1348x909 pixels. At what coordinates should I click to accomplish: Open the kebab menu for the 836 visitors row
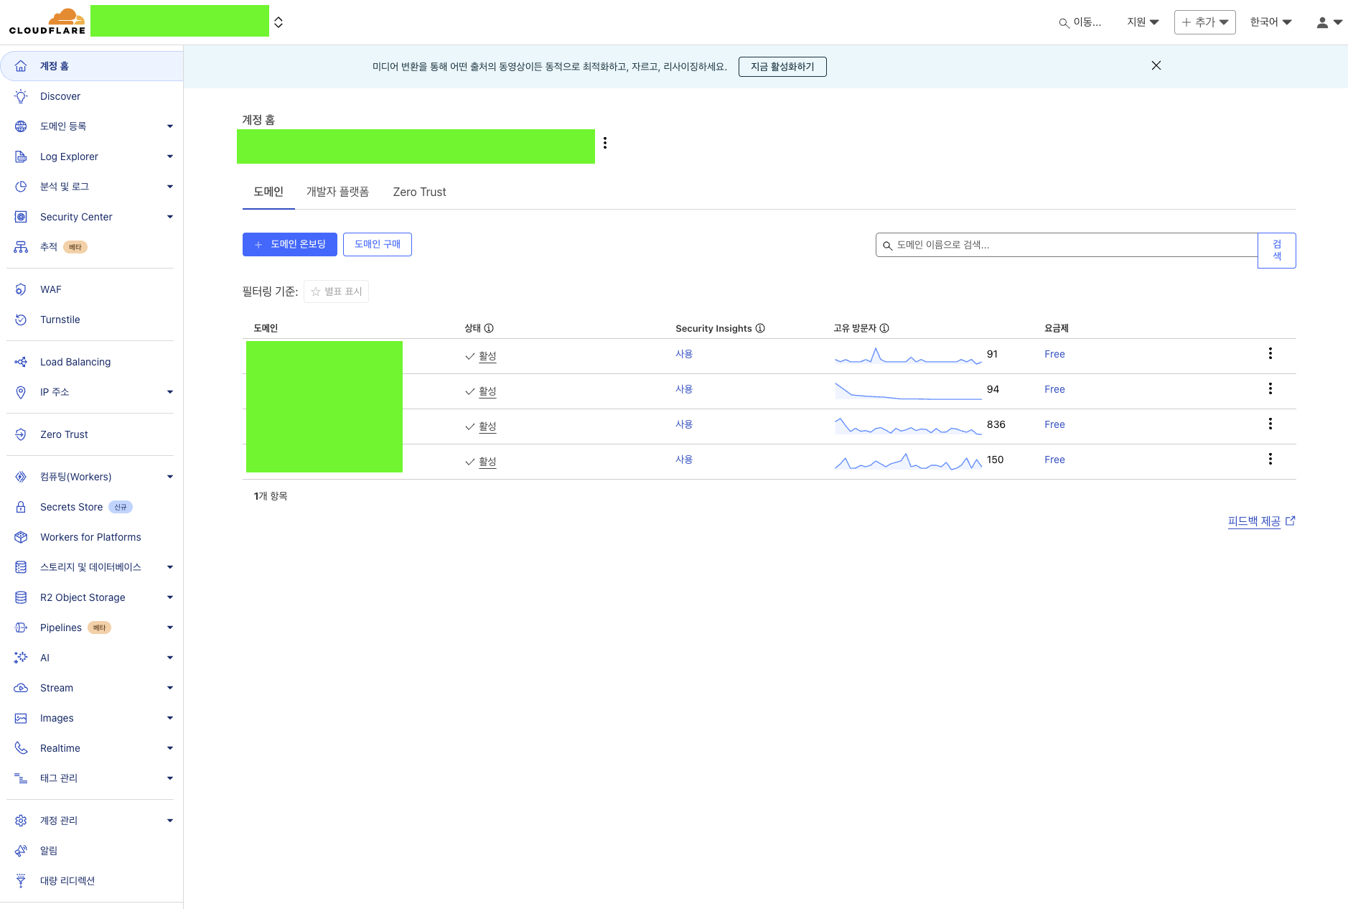tap(1270, 424)
